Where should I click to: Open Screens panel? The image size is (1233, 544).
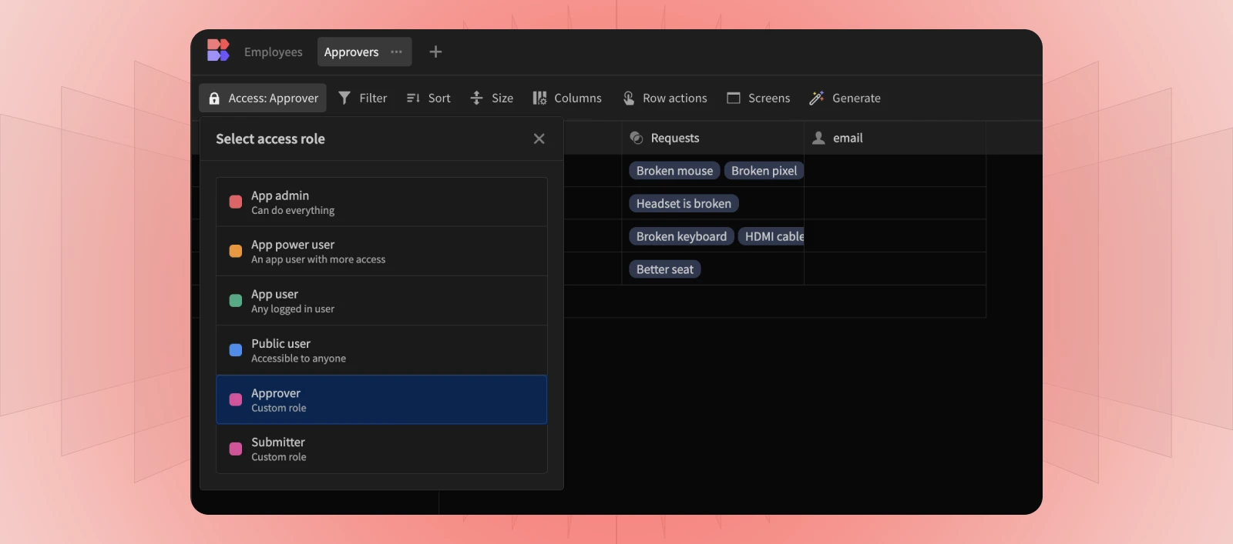(759, 98)
